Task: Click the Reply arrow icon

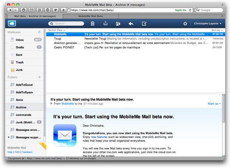Action: click(131, 24)
